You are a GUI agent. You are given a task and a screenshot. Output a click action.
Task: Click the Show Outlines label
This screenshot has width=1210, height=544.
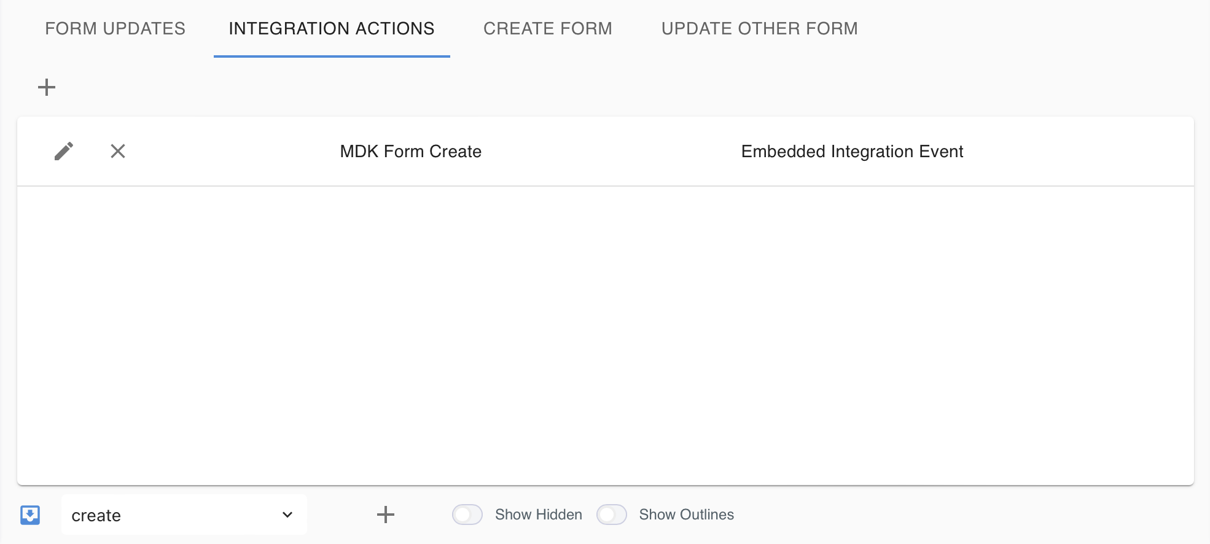(x=686, y=515)
